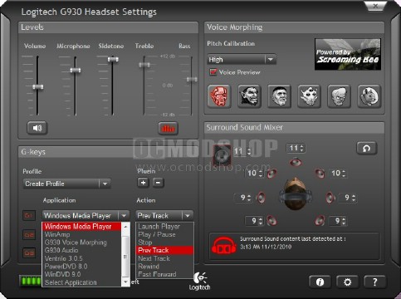Click the front-left speaker icon

click(271, 174)
